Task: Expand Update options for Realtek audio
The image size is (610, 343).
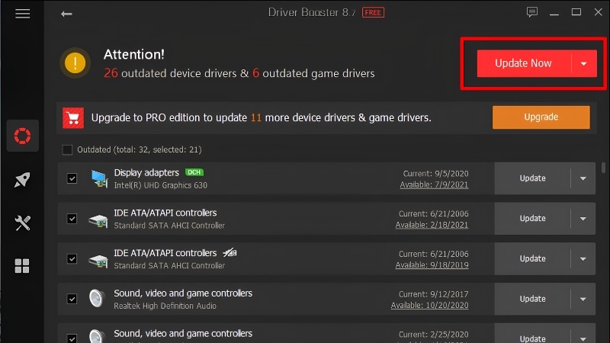Action: [x=583, y=299]
